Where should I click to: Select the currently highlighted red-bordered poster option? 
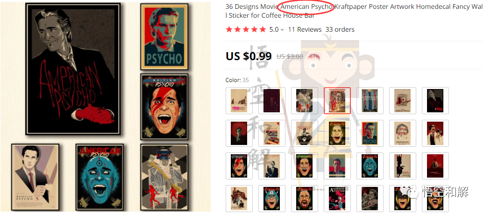point(337,101)
